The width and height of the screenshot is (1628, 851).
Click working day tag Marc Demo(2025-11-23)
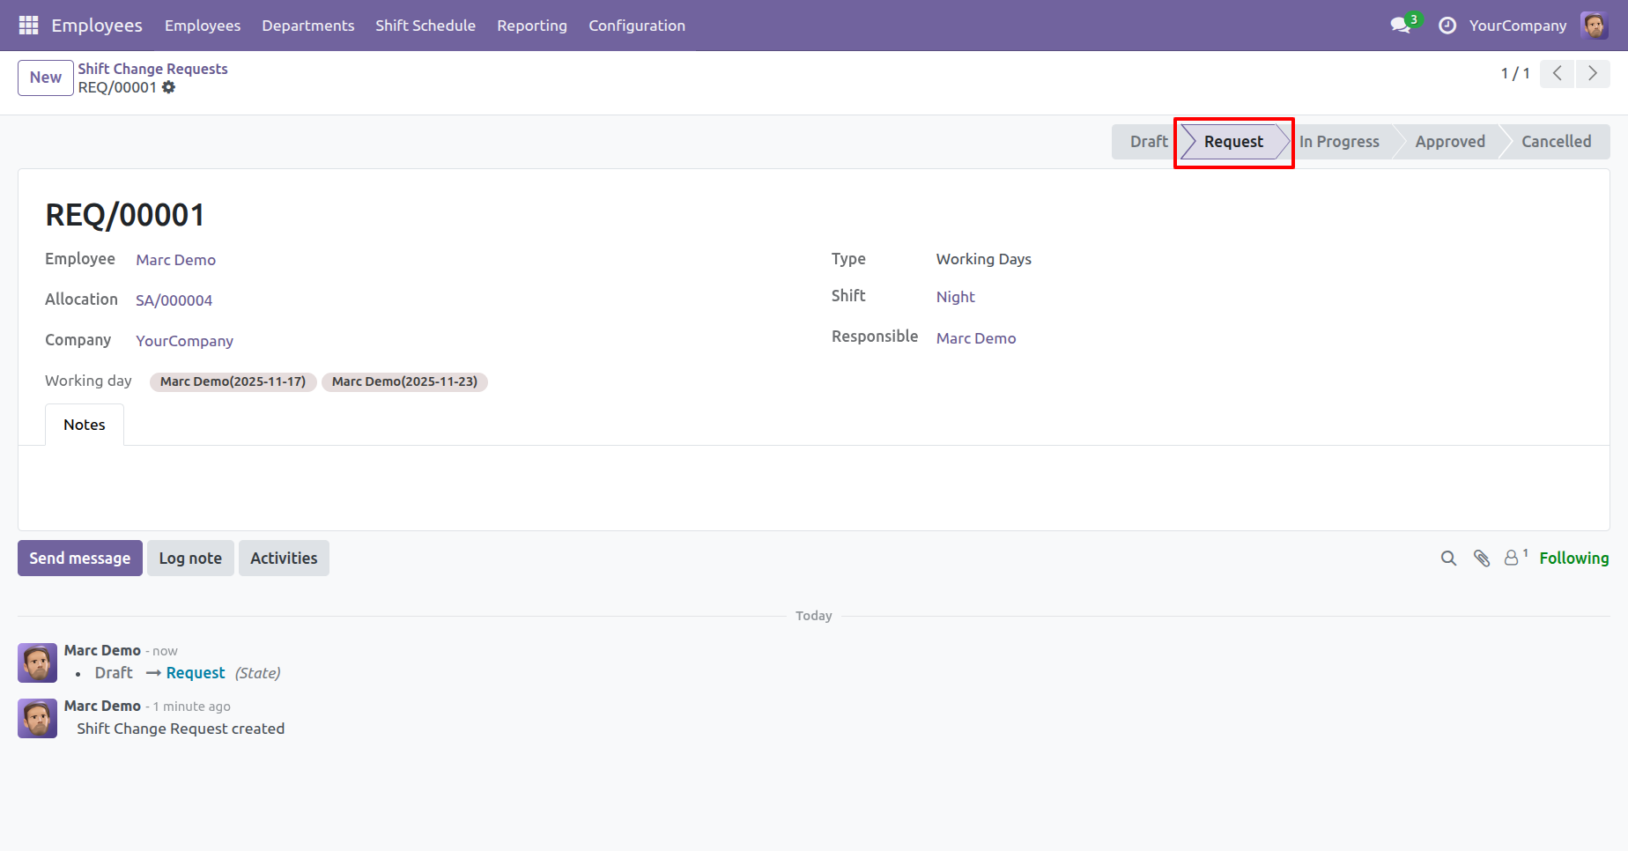point(405,381)
